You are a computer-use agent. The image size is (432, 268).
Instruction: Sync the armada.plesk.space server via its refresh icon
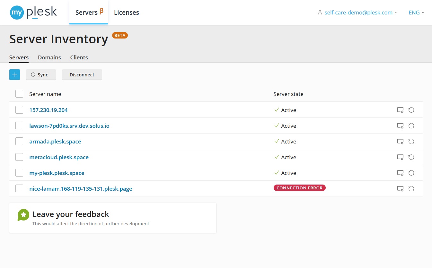coord(411,141)
